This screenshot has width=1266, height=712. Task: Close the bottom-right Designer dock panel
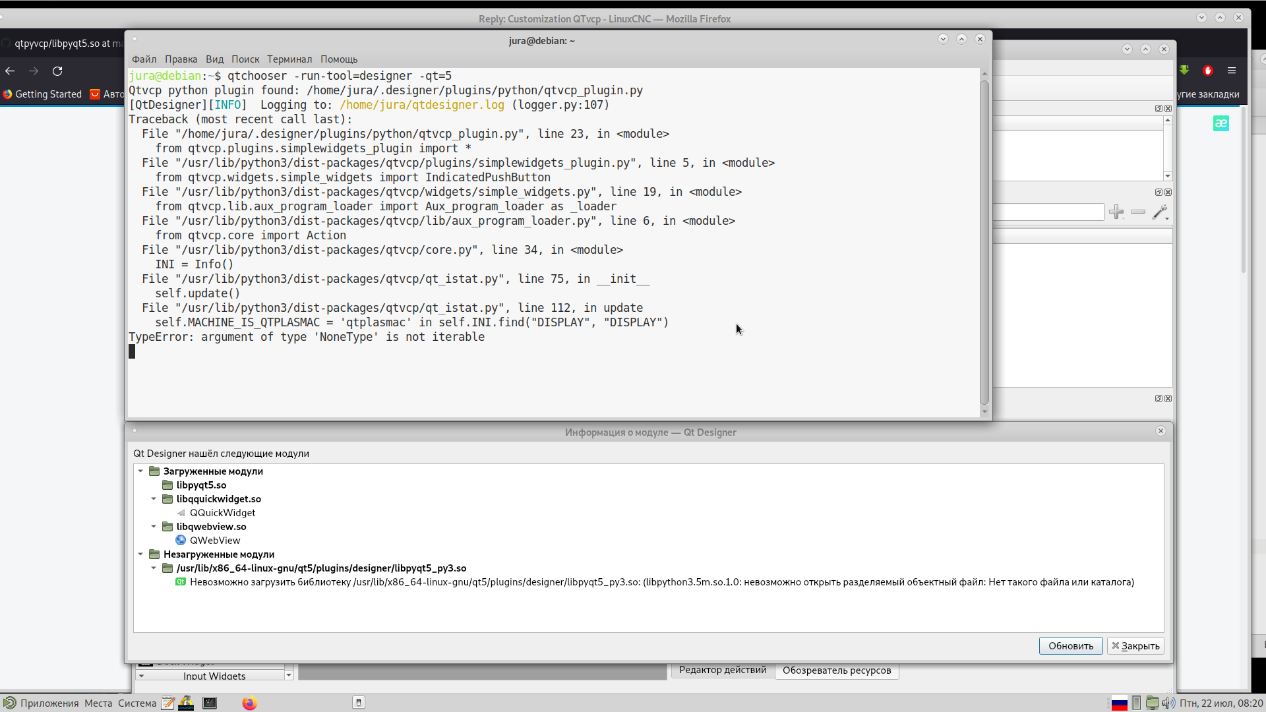tap(1168, 399)
